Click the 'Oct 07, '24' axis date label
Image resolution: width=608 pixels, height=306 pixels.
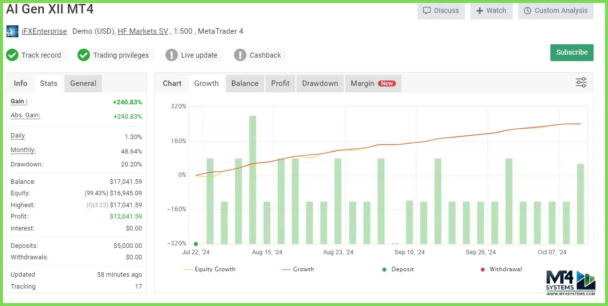click(x=552, y=252)
